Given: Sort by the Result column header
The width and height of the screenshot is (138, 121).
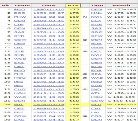Looking at the screenshot, I should point(122,5).
